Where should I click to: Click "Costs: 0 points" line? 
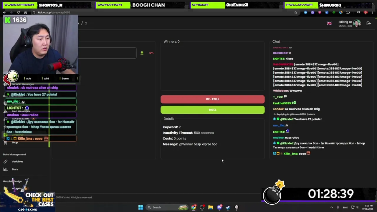click(x=174, y=138)
